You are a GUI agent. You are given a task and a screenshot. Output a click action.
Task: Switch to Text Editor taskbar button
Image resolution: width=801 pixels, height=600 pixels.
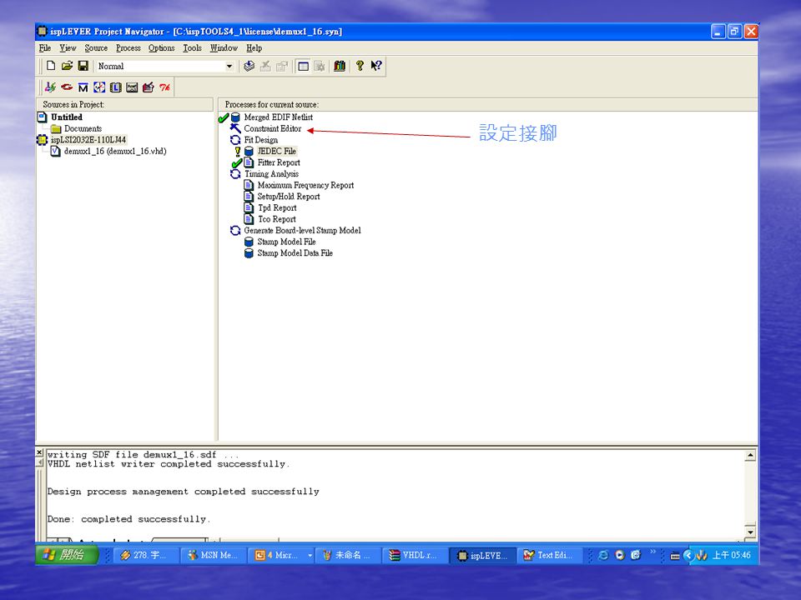(x=549, y=555)
